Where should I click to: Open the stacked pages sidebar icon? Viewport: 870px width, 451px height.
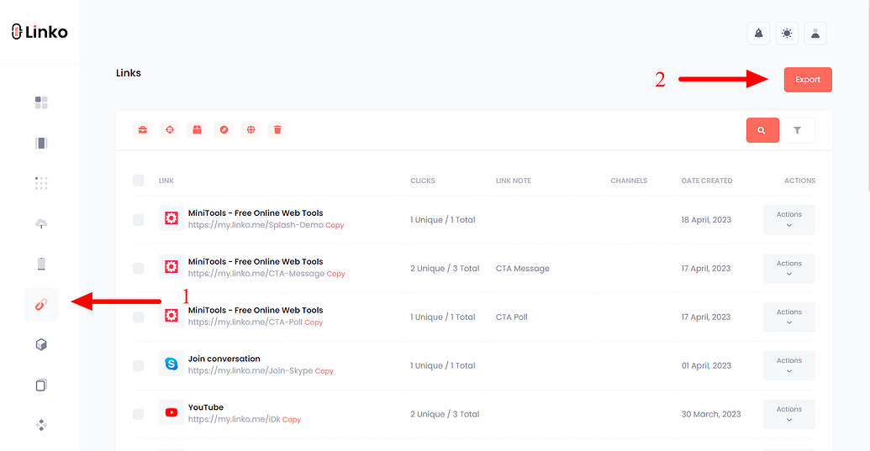(x=41, y=385)
